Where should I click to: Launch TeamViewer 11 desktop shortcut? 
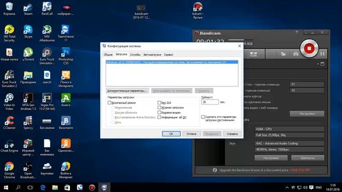(66, 33)
